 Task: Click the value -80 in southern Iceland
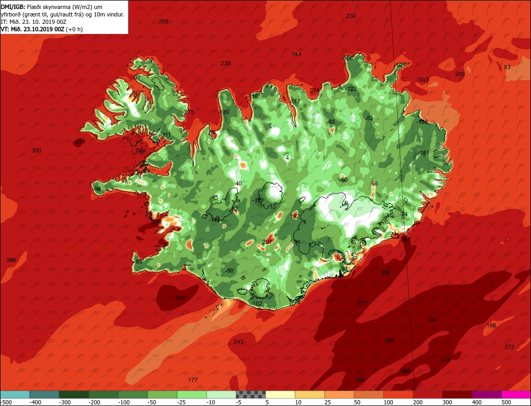click(x=229, y=270)
